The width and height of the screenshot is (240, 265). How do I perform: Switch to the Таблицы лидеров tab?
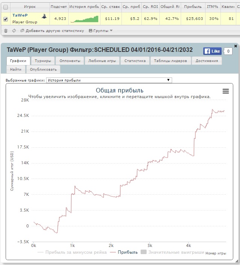pyautogui.click(x=170, y=61)
